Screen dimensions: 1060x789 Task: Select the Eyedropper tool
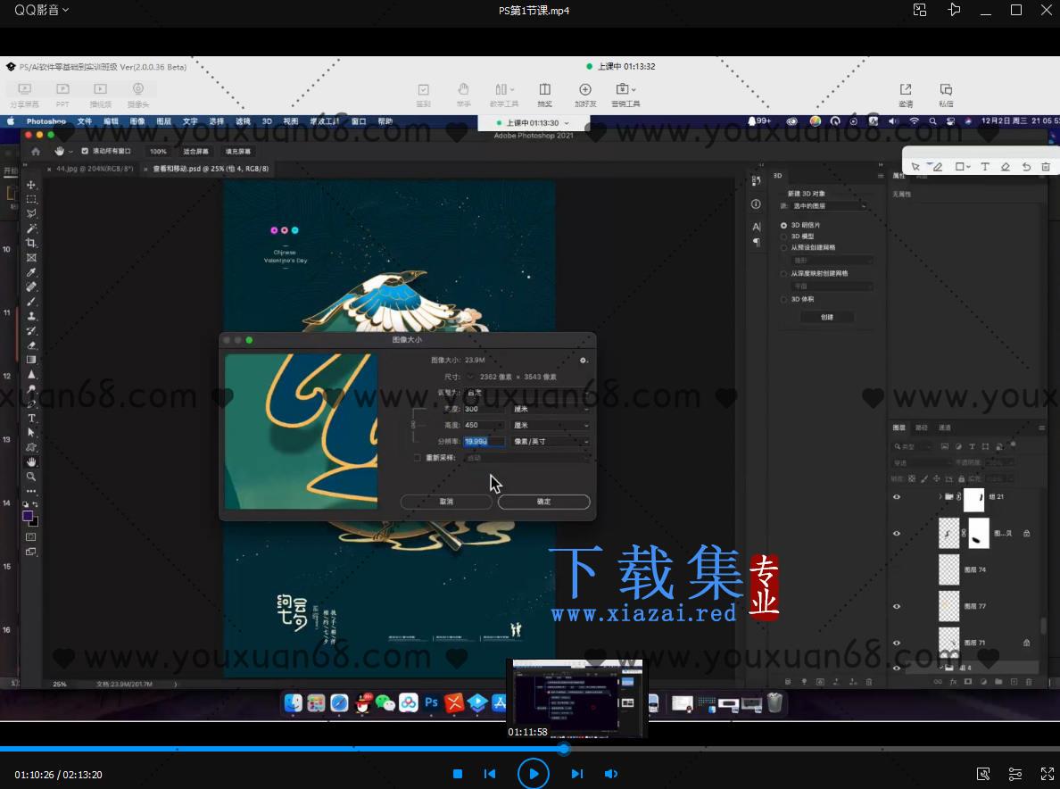click(31, 272)
